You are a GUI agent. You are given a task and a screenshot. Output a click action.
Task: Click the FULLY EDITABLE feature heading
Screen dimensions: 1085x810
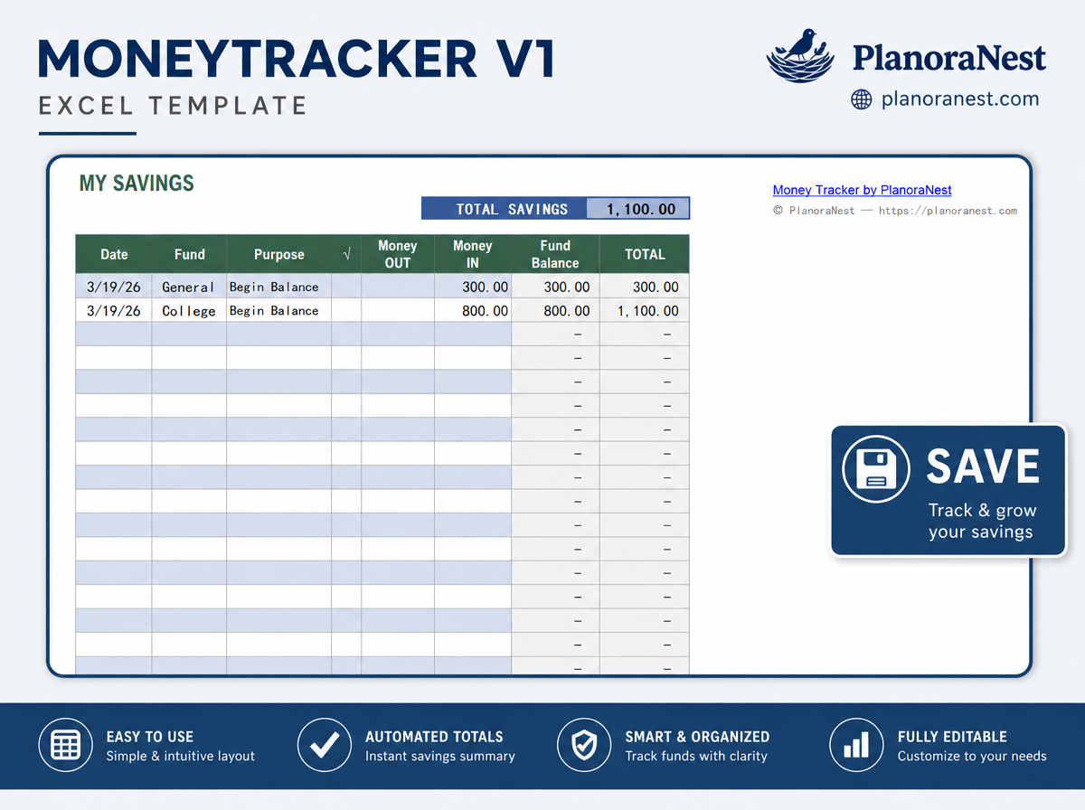click(x=952, y=737)
